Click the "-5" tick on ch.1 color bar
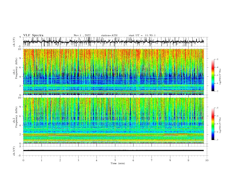Viewport: 233px width, 180px height. point(217,75)
